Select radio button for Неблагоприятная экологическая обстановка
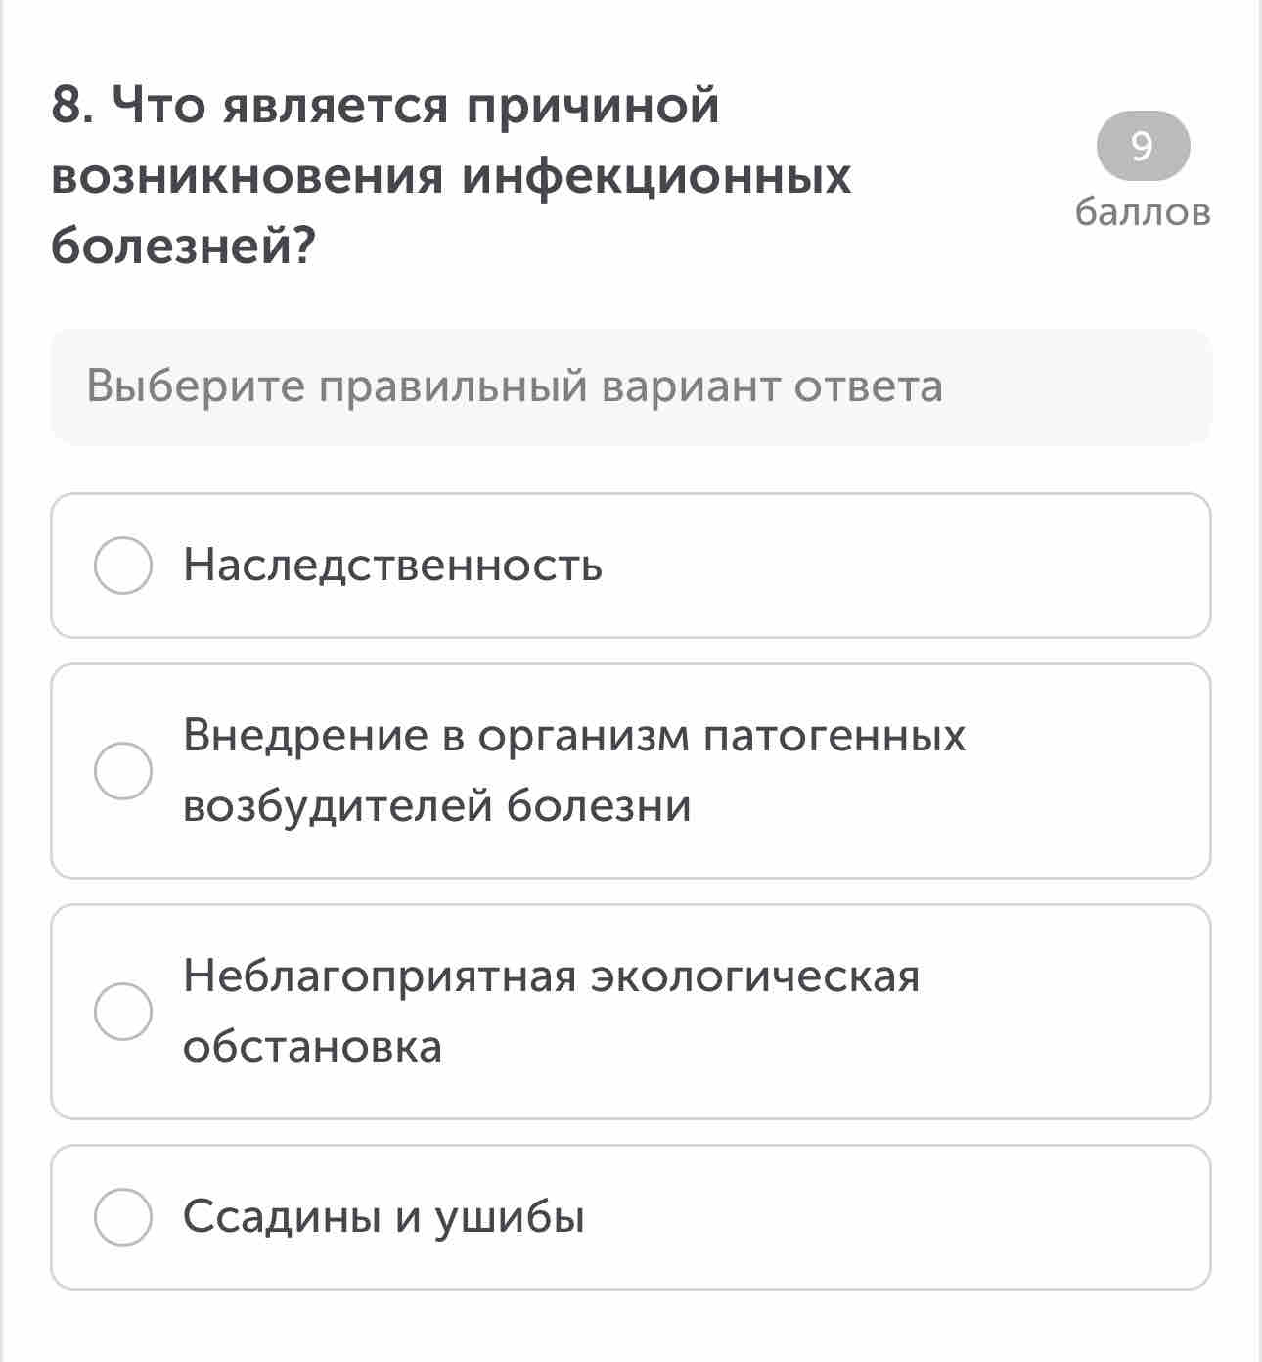 pos(123,1012)
